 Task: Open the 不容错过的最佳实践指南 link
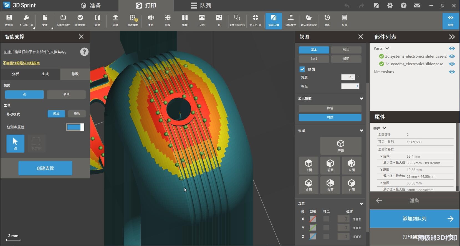click(x=21, y=63)
